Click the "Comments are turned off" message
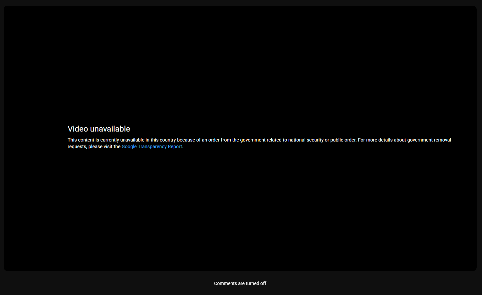Screen dimensions: 482x295 pyautogui.click(x=240, y=283)
